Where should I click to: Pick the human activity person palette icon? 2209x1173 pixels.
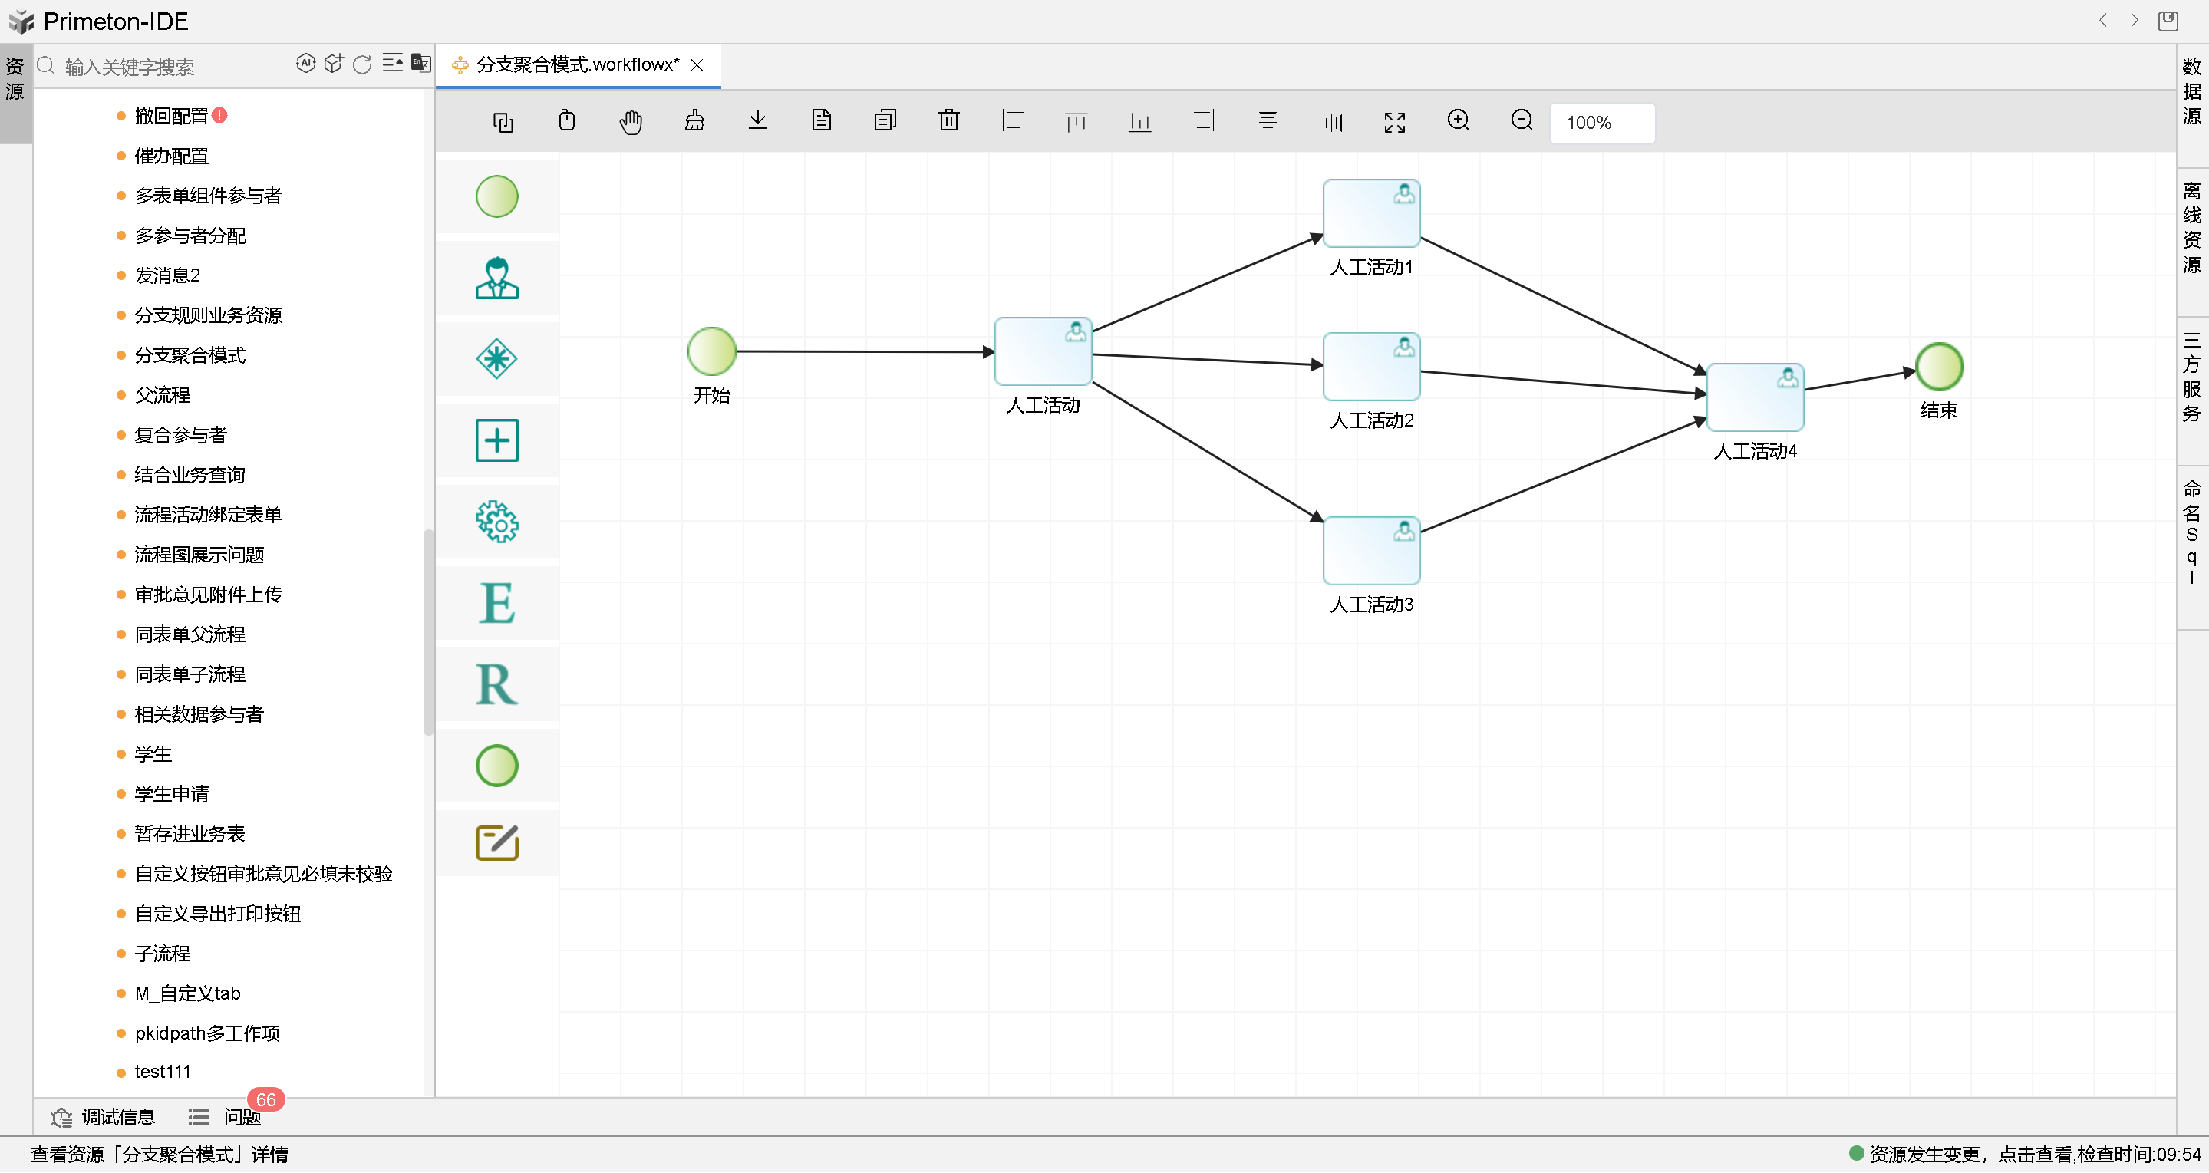496,278
